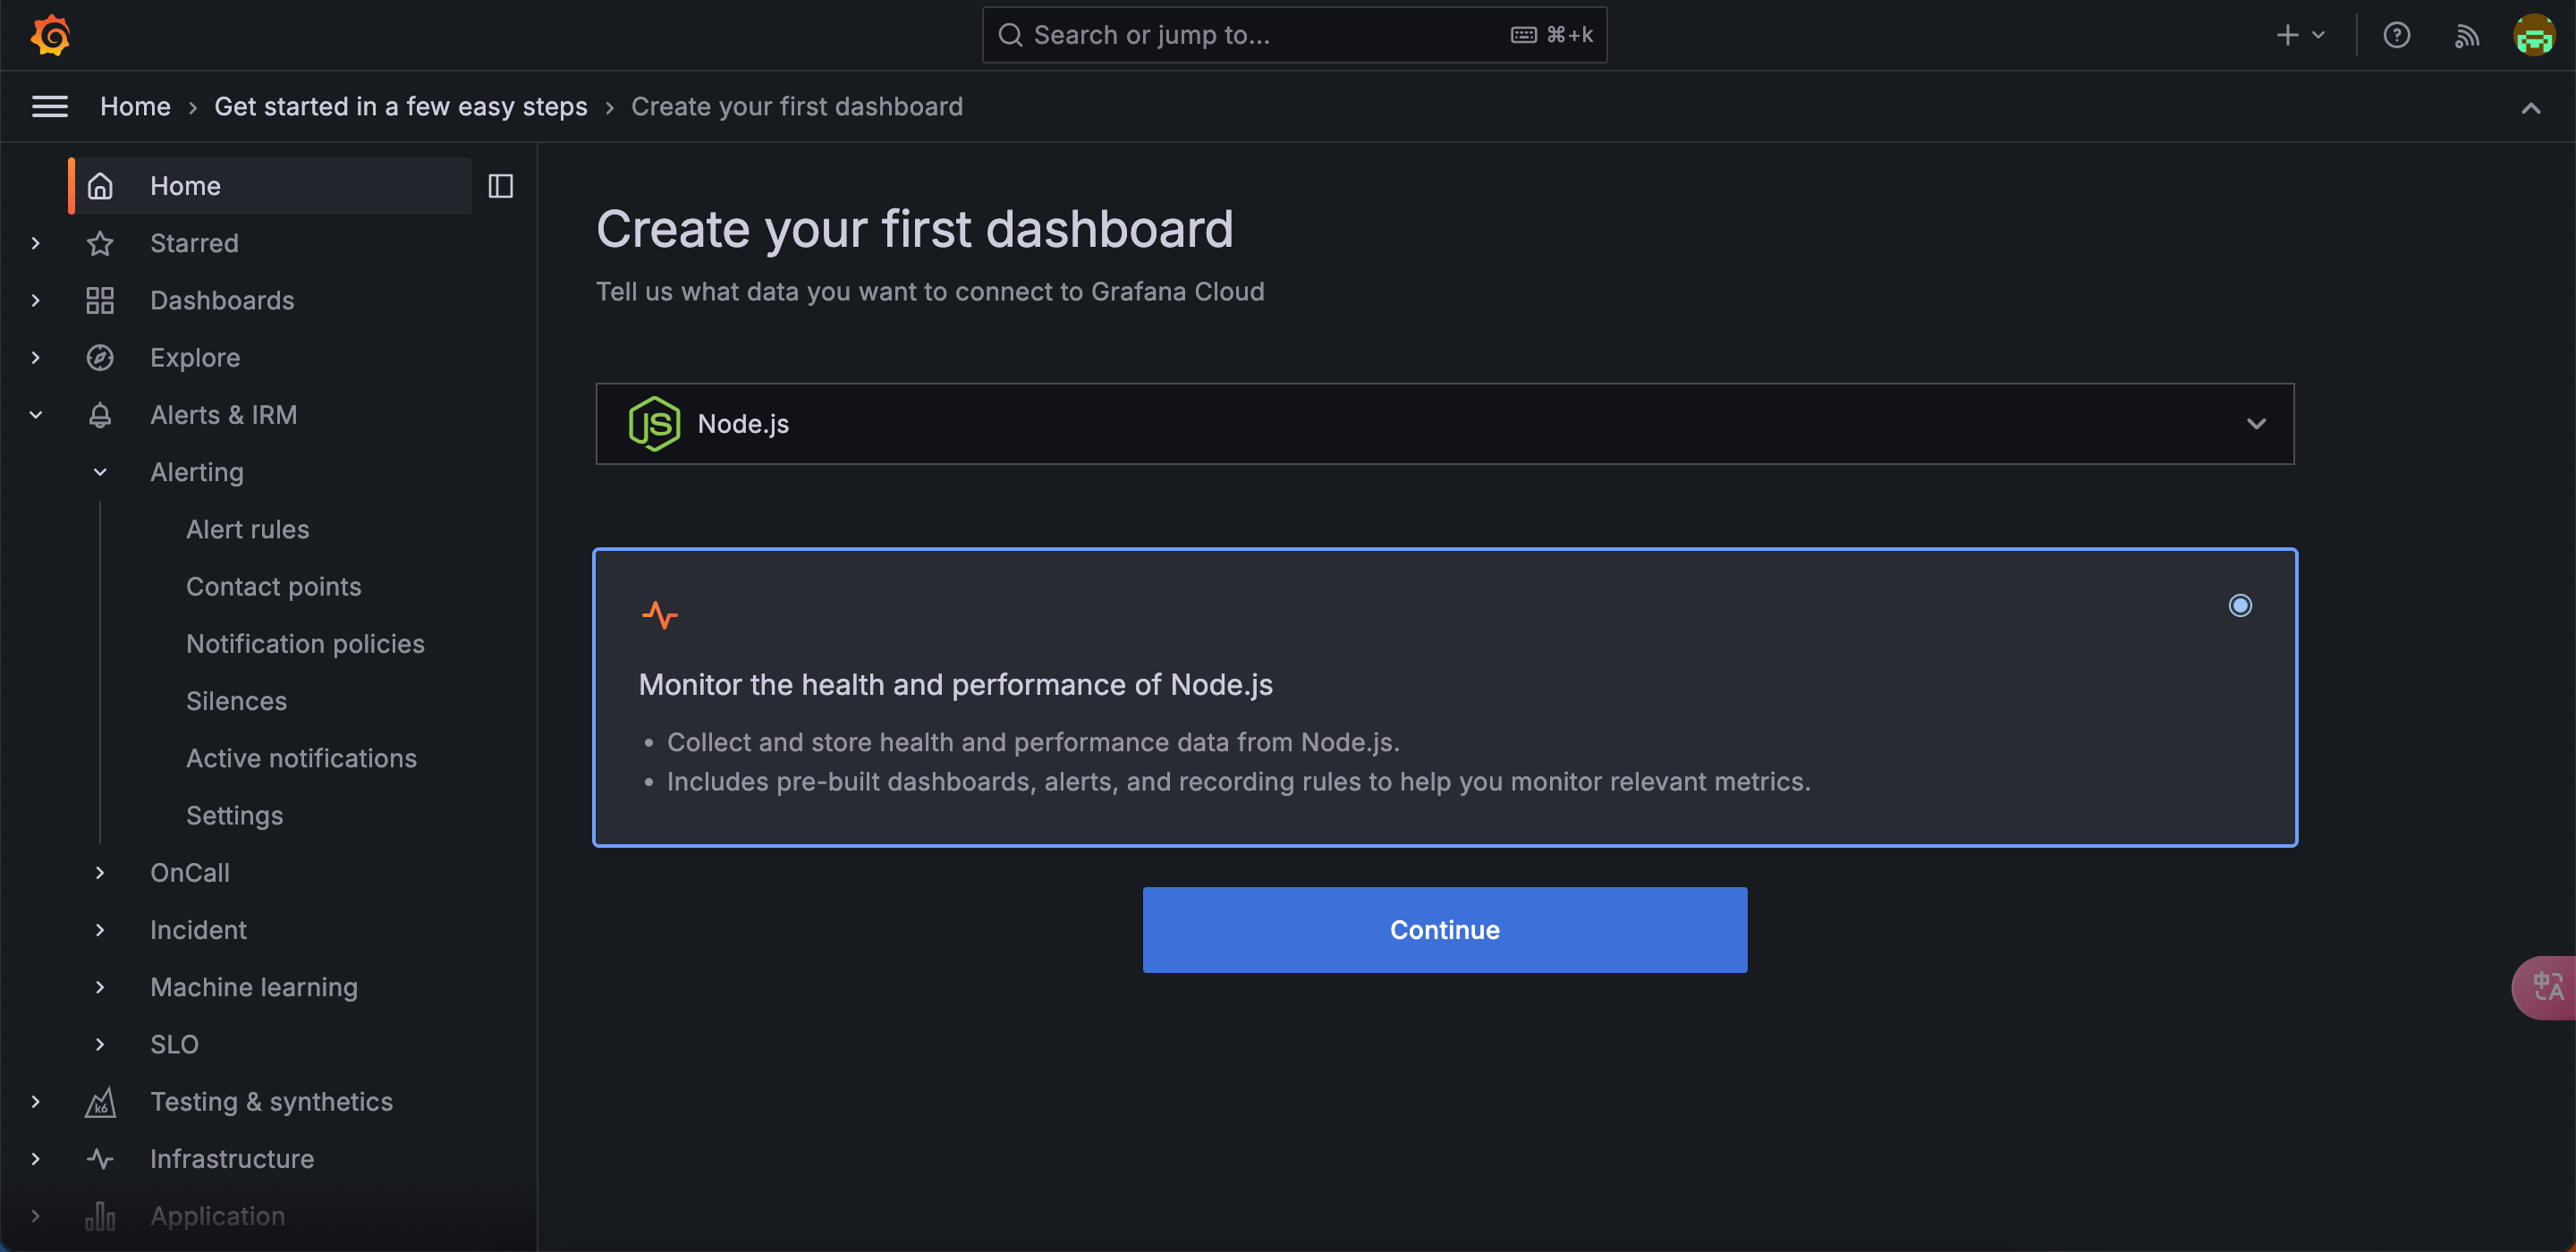The image size is (2576, 1252).
Task: Click the Dashboards grid icon
Action: coord(102,299)
